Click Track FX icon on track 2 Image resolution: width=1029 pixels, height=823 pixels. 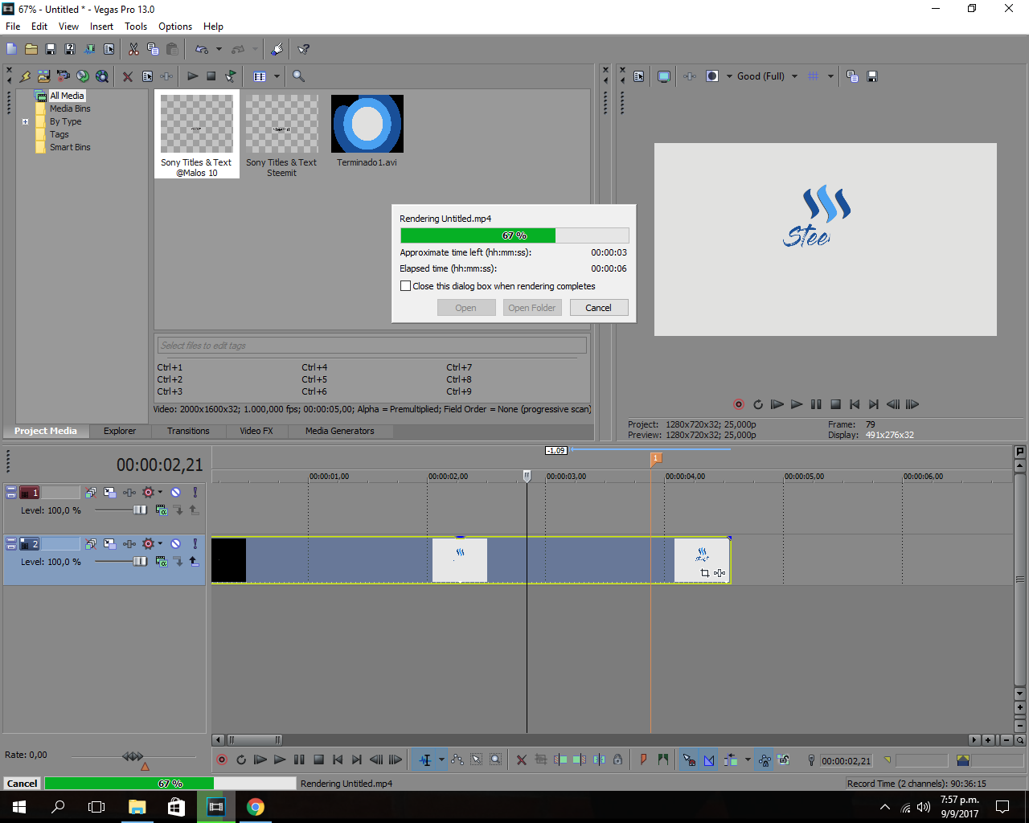pyautogui.click(x=129, y=544)
